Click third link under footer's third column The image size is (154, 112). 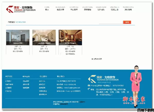(x=42, y=88)
